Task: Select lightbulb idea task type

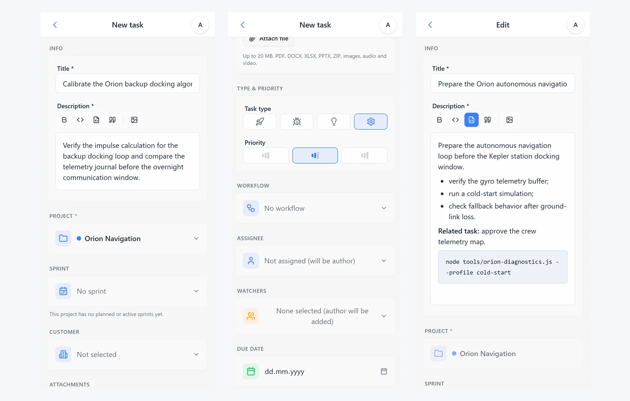Action: point(334,122)
